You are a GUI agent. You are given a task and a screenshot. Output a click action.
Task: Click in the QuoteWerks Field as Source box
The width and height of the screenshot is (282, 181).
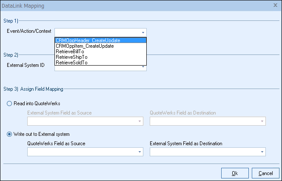coord(81,152)
